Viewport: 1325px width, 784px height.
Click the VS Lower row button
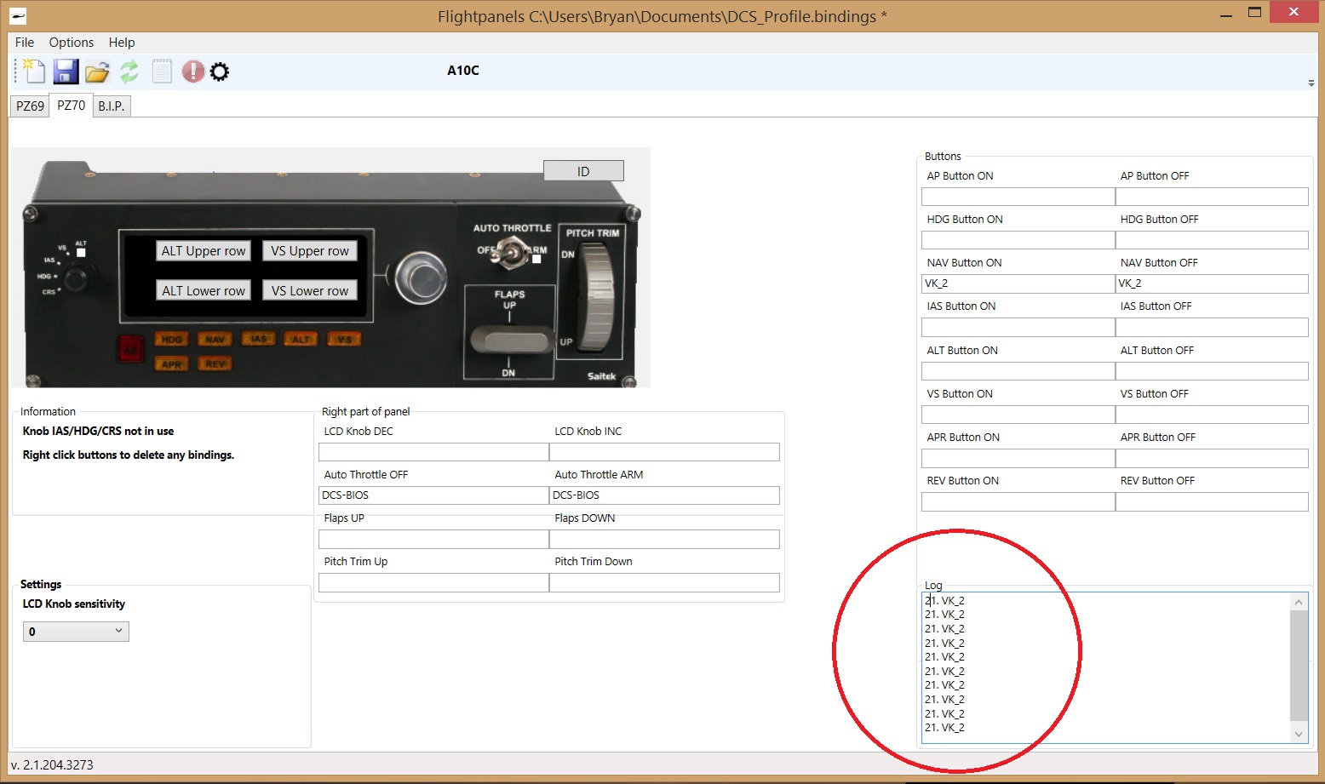[310, 291]
